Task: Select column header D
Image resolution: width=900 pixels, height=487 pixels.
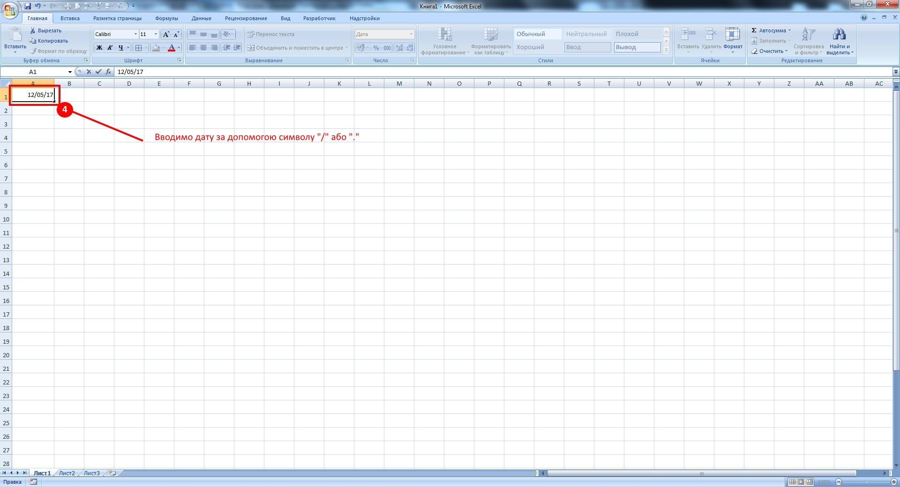Action: 129,84
